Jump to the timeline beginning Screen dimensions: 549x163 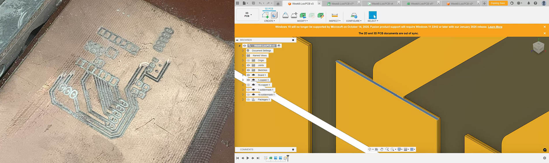(x=238, y=158)
